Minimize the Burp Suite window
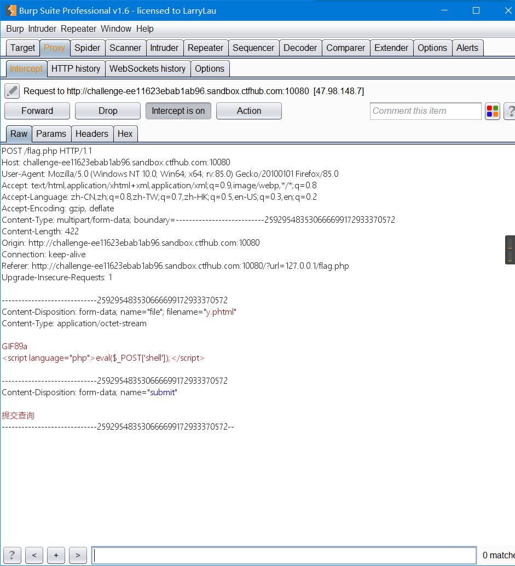The image size is (515, 566). click(444, 10)
